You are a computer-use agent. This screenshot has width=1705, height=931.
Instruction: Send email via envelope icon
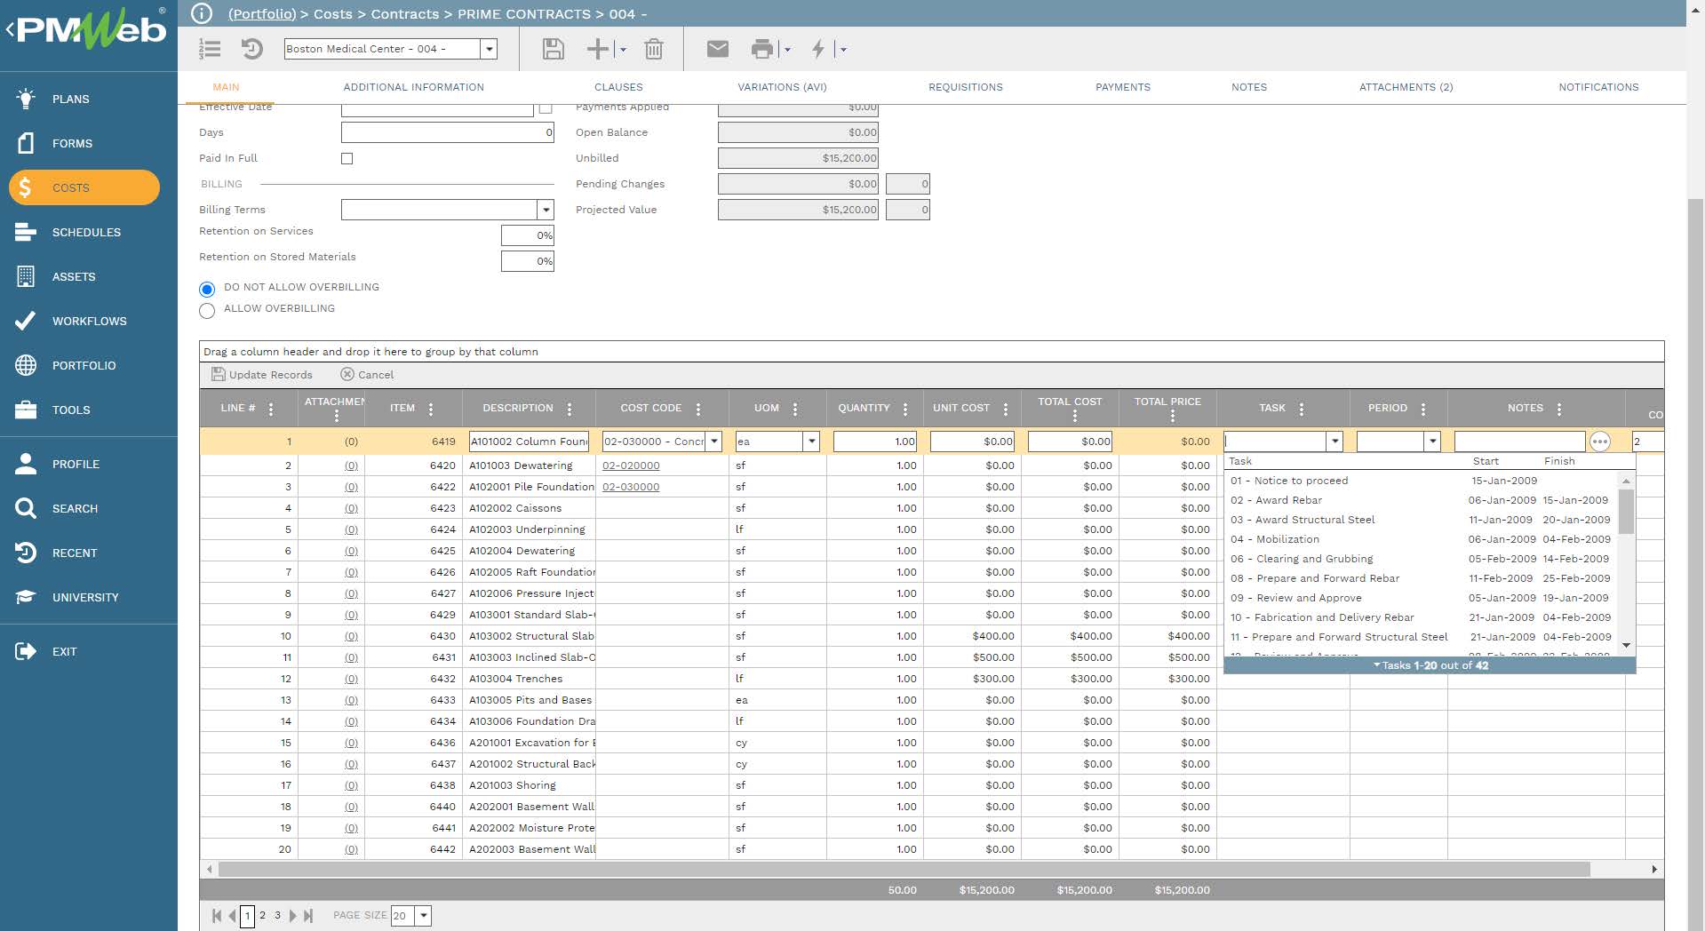[718, 49]
